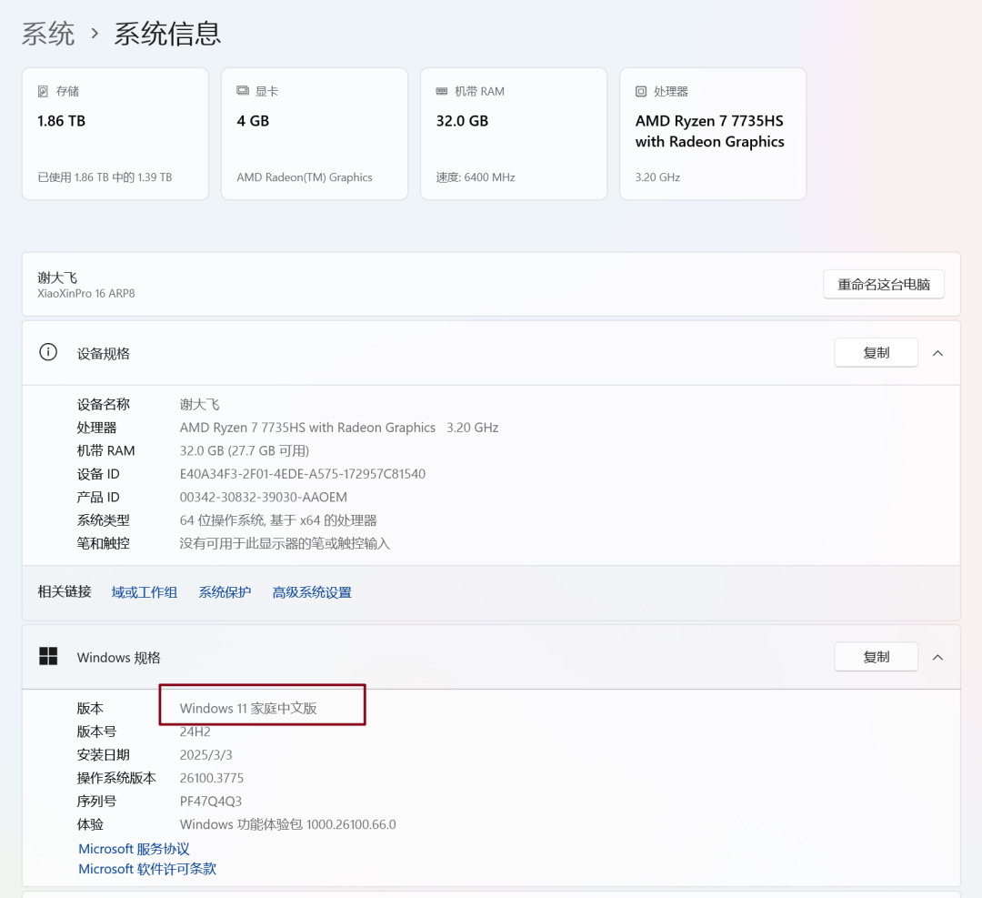Viewport: 982px width, 898px height.
Task: Select OS build value 26100.3775
Action: pos(212,778)
